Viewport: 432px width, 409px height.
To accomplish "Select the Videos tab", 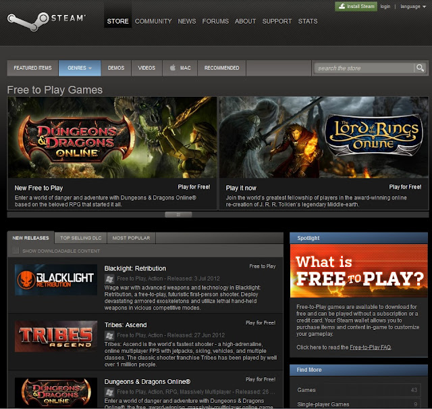I will [x=146, y=68].
